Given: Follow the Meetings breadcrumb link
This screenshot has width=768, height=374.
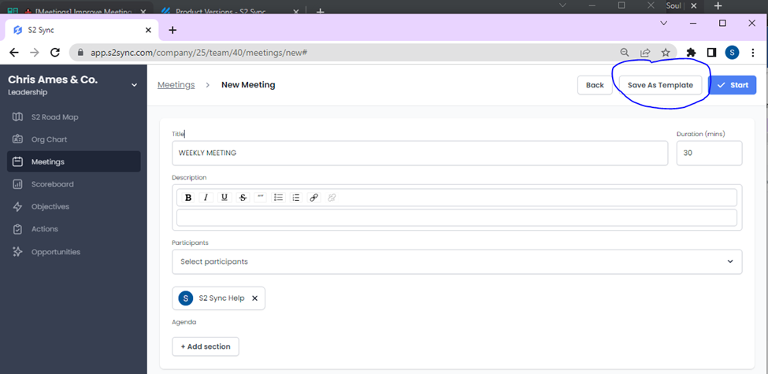Looking at the screenshot, I should [x=176, y=85].
